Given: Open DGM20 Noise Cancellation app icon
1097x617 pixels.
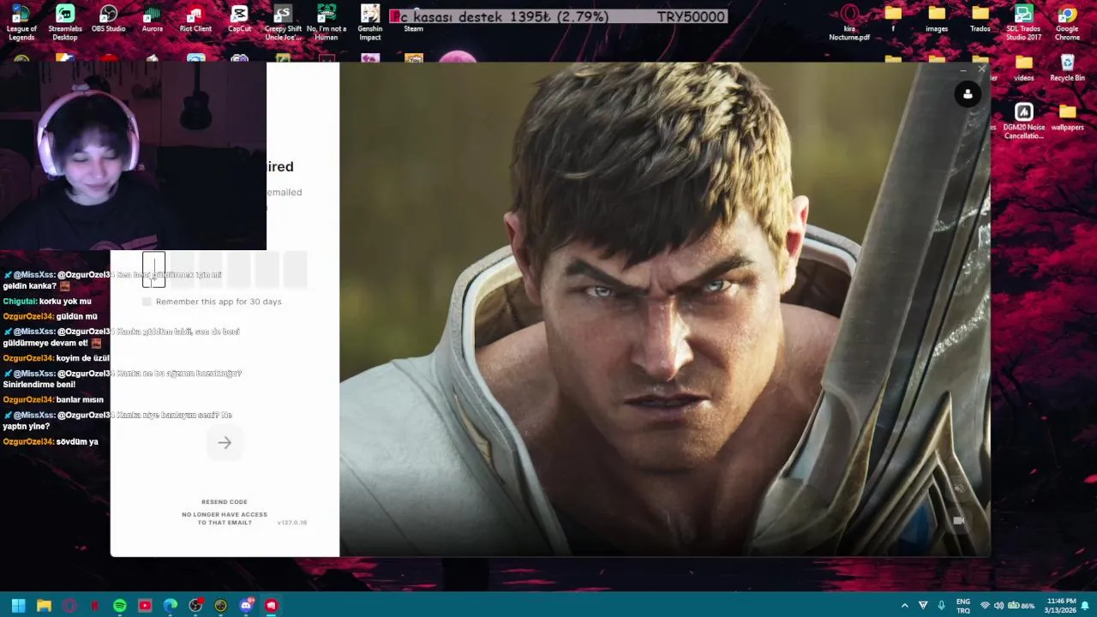Looking at the screenshot, I should [1024, 122].
